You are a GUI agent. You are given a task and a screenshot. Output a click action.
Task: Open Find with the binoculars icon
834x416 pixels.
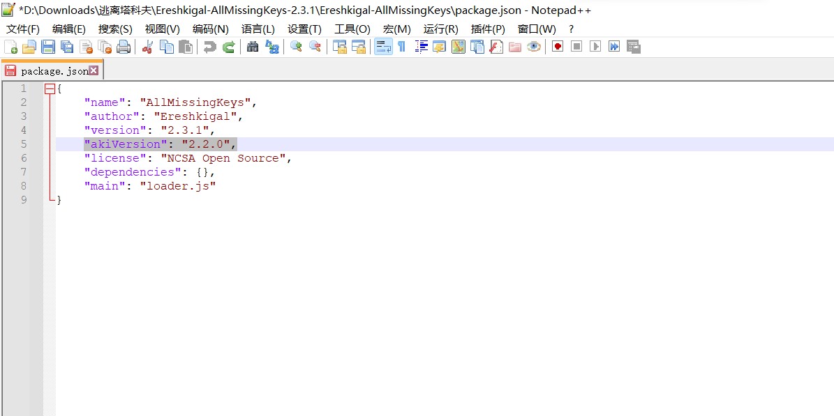pos(253,47)
